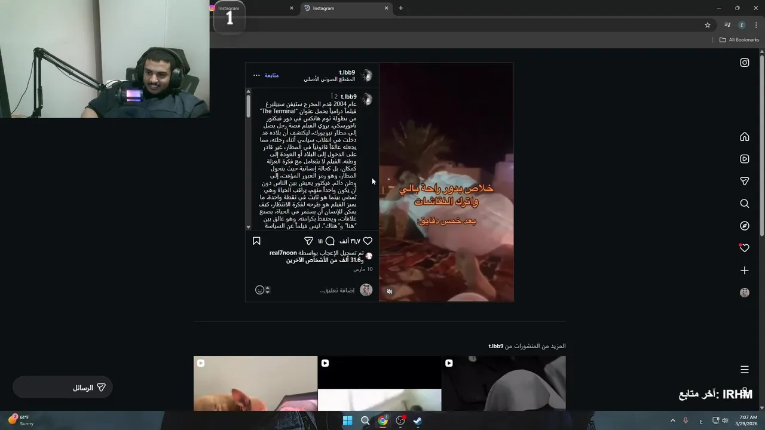
Task: Open Search magnifier in Instagram sidebar
Action: (745, 204)
